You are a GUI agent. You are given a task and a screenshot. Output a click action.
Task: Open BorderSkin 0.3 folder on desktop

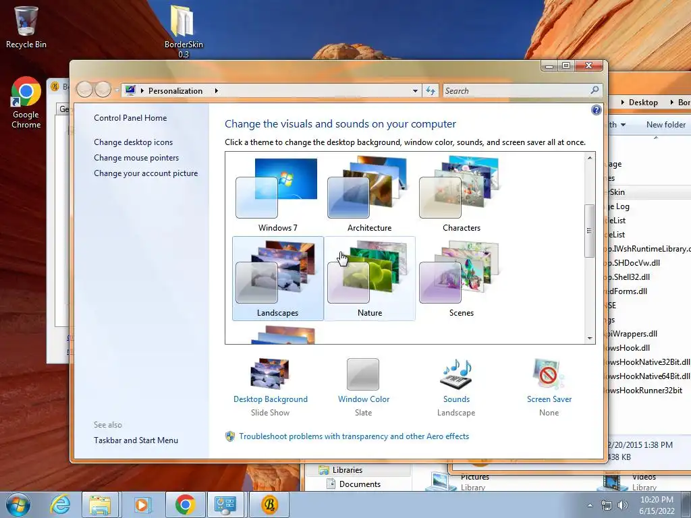tap(184, 32)
